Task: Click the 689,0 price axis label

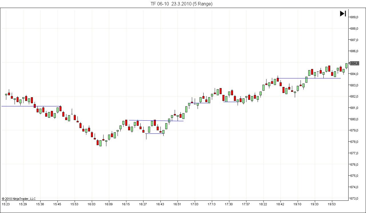Action: [x=354, y=17]
